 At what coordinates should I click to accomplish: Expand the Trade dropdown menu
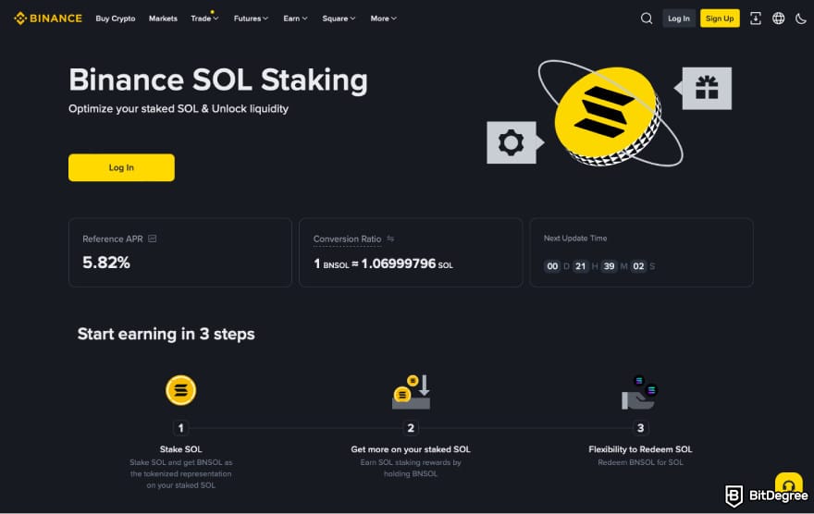click(x=204, y=18)
